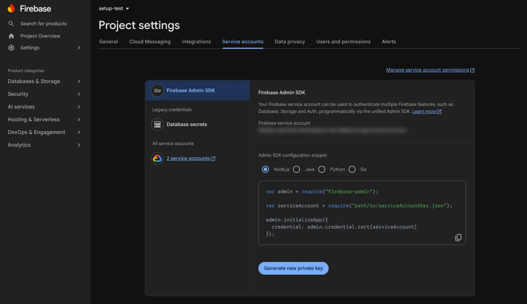The height and width of the screenshot is (304, 527).
Task: Open Project Overview in the sidebar
Action: 40,36
